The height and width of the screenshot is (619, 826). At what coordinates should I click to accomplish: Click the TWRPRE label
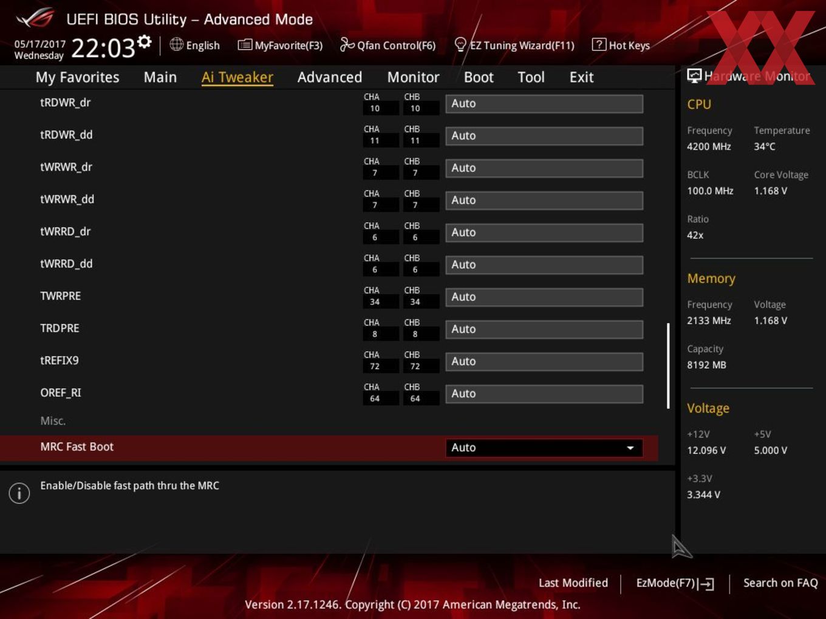pos(60,296)
